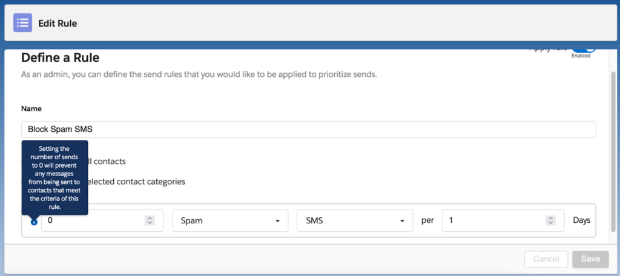The height and width of the screenshot is (276, 620).
Task: Click the Edit Rule header title
Action: 58,24
